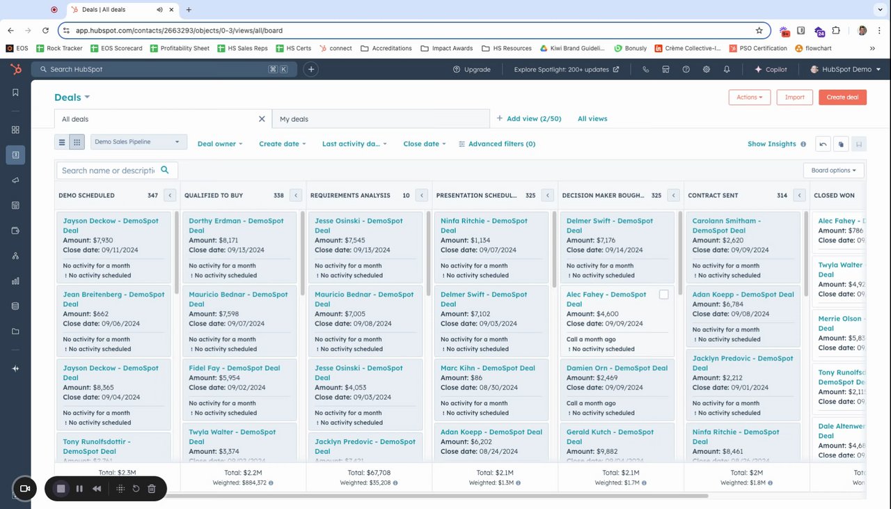Switch to list view icon
This screenshot has height=509, width=891.
coord(62,143)
